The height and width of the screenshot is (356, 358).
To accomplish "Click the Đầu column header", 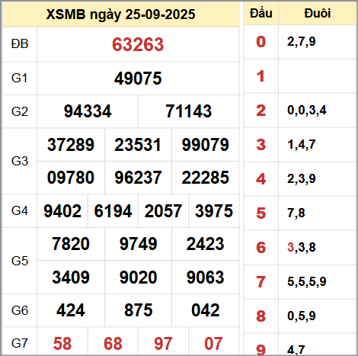I will click(x=261, y=13).
